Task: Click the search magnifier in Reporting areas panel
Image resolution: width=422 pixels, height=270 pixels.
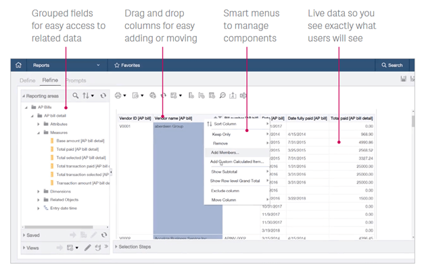Action: click(76, 95)
